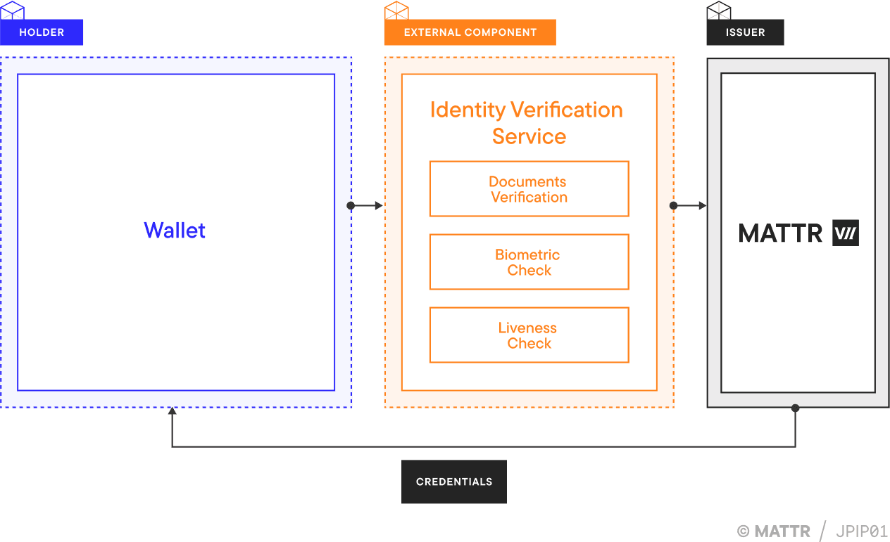Click the MATTR wordmark in issuer box
This screenshot has height=542, width=890.
coord(780,233)
